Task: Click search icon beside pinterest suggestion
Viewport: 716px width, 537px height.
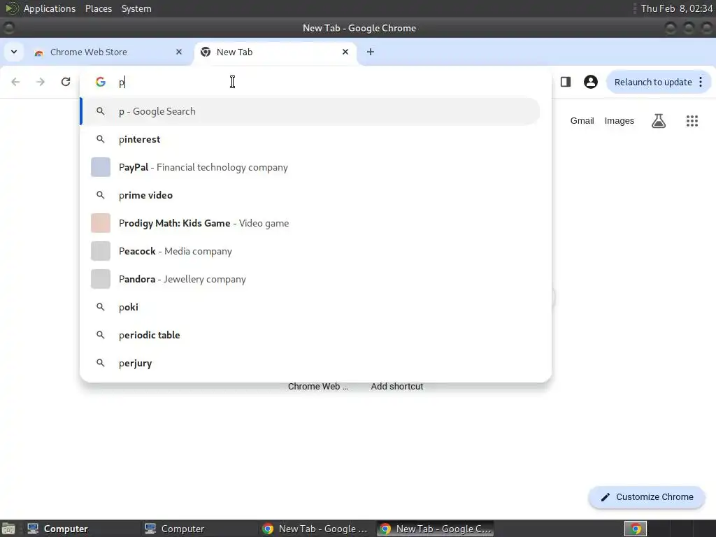Action: click(x=101, y=139)
